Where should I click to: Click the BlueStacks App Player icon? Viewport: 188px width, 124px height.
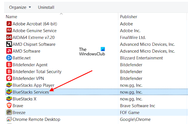click(9, 85)
